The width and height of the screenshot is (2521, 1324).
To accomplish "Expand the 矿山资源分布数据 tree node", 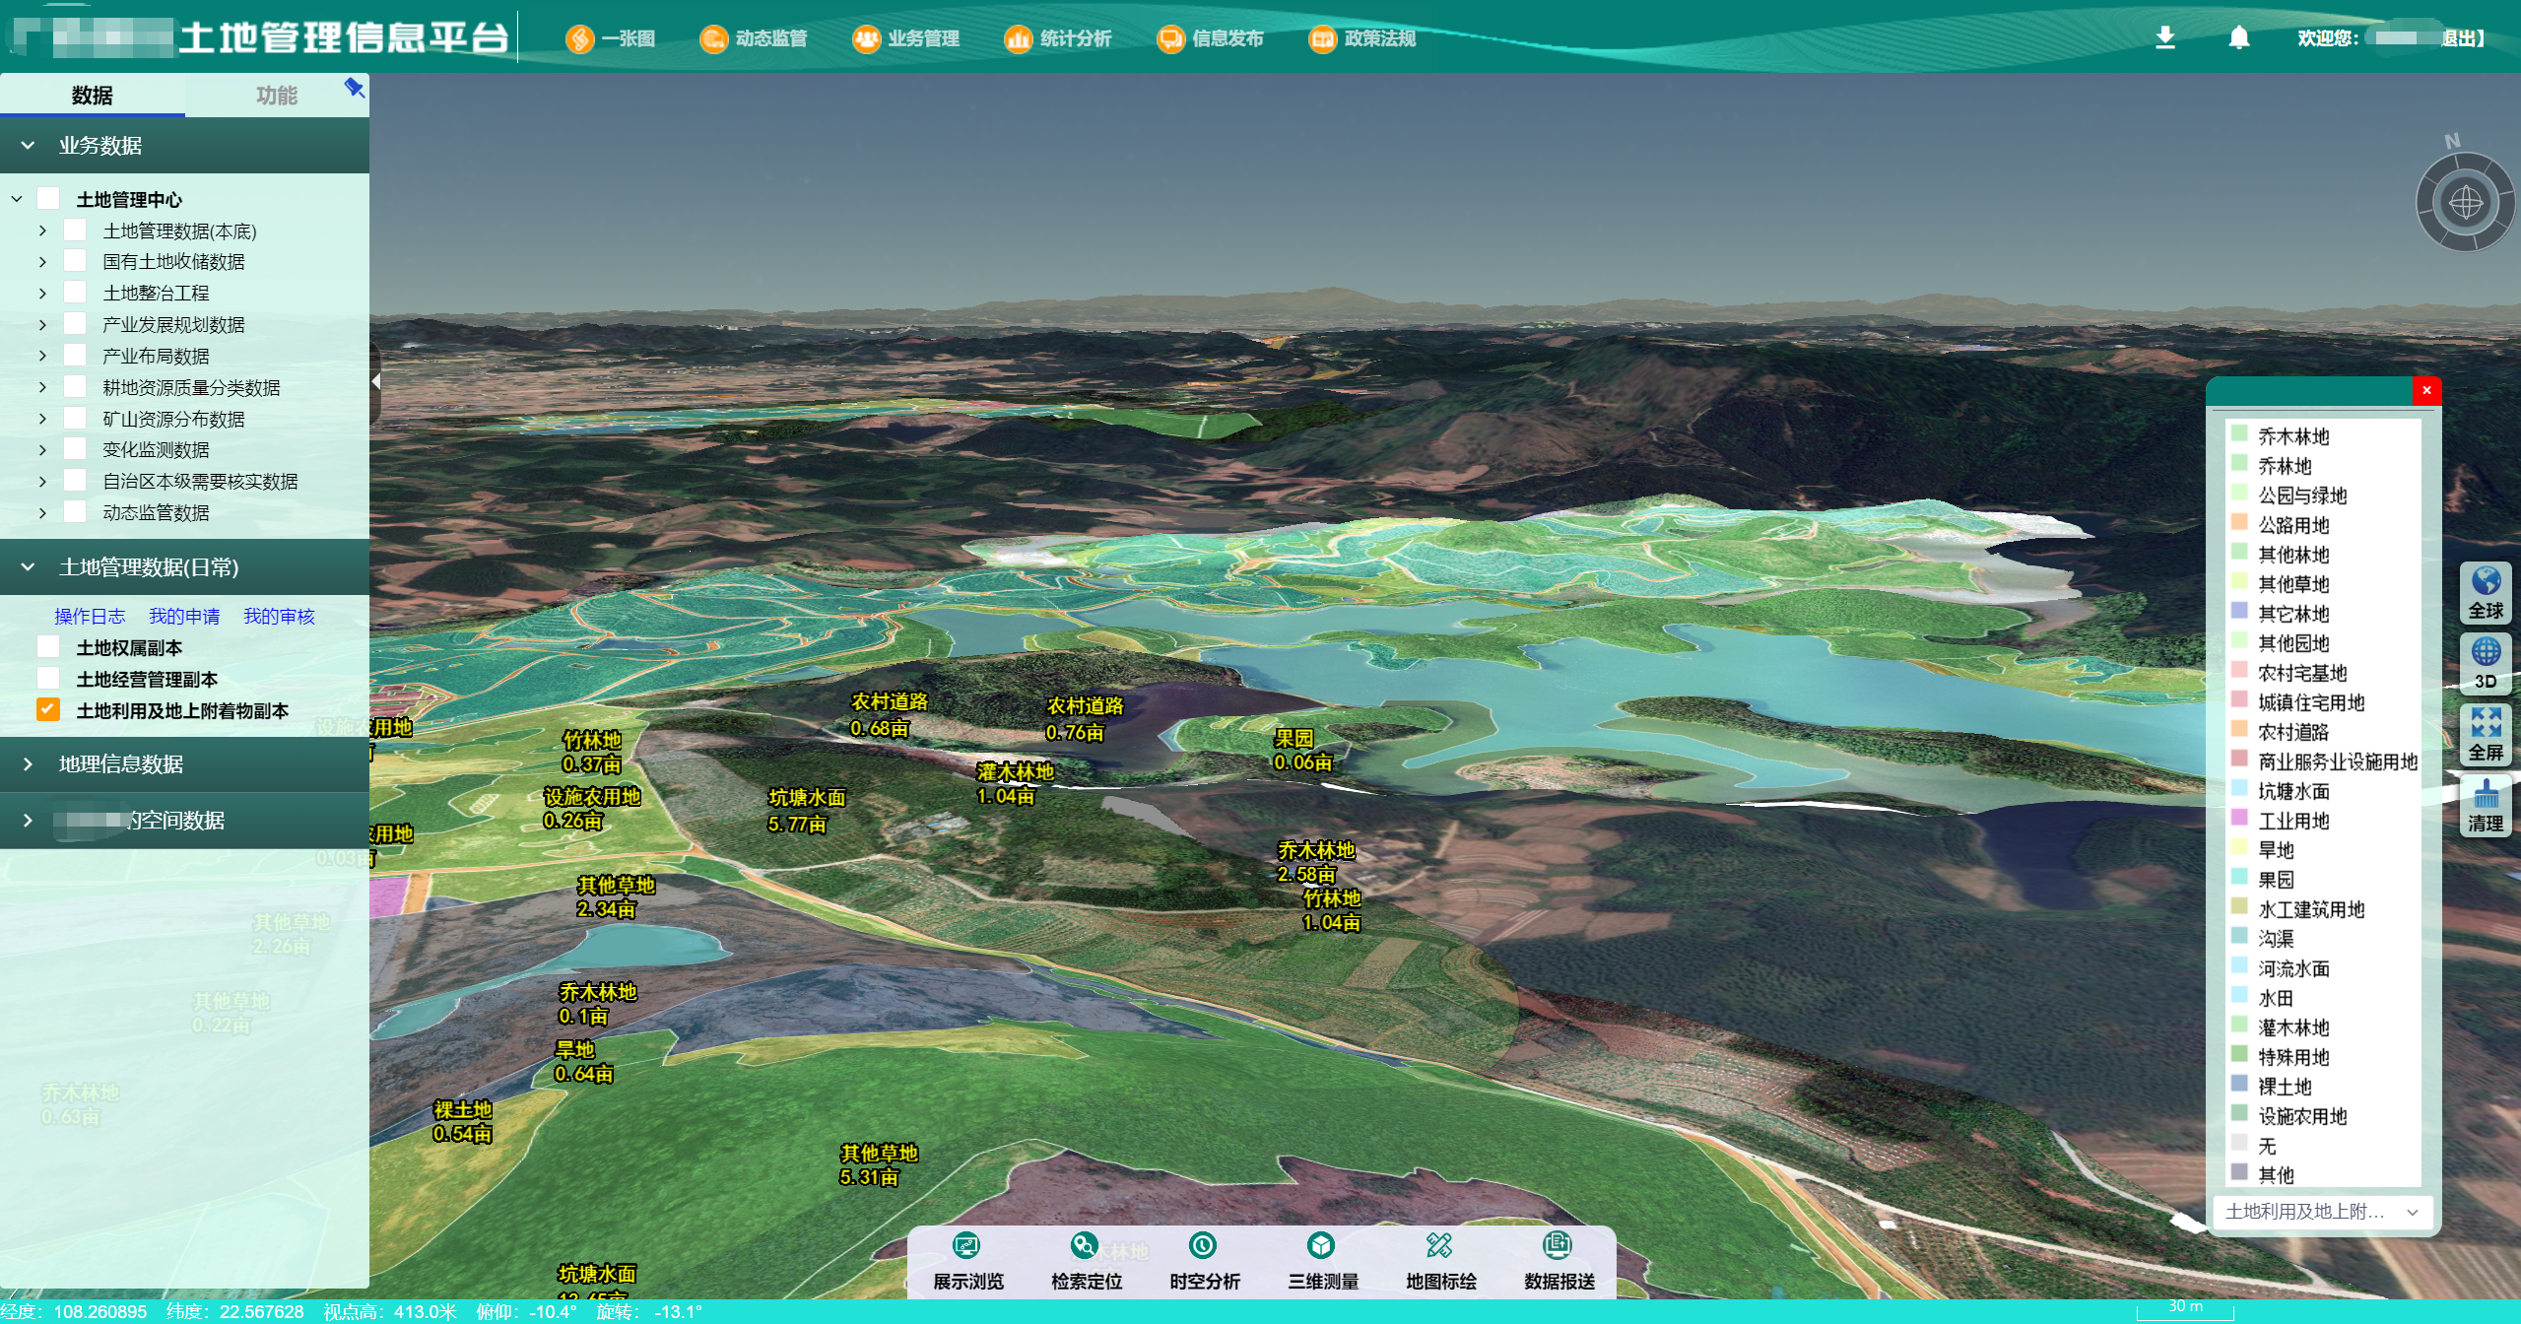I will coord(42,419).
